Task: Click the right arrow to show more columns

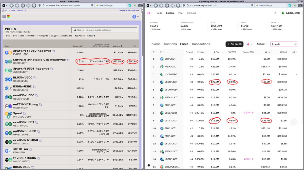Action: click(x=294, y=122)
